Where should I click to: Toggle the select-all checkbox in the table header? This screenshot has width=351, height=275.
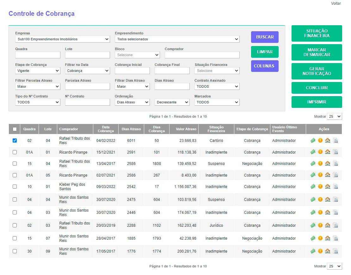15,129
